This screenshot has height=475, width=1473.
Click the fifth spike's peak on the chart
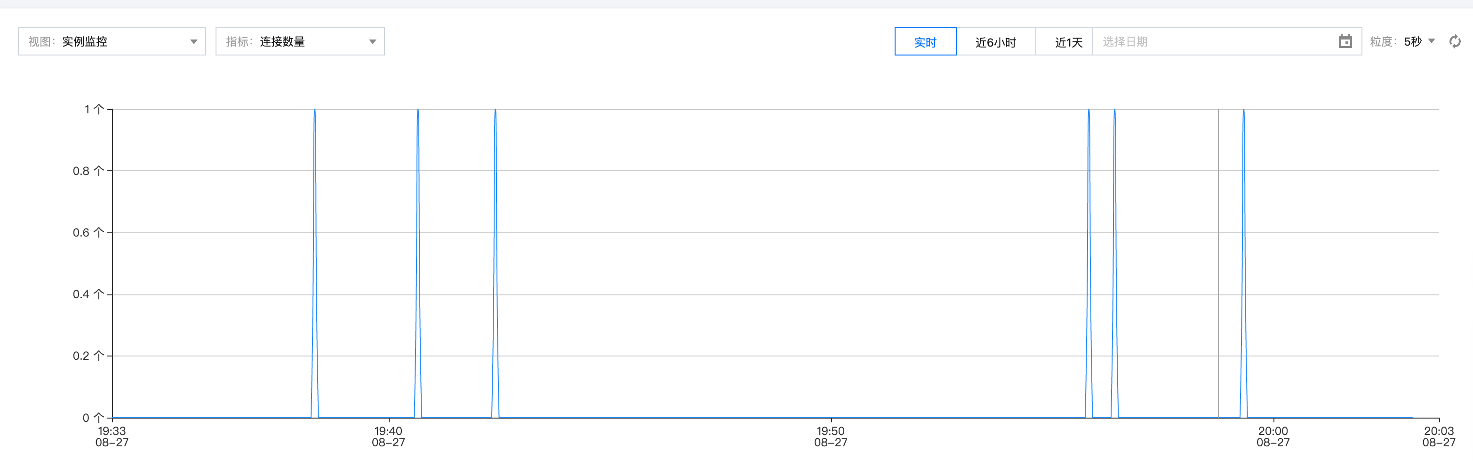(x=1114, y=111)
